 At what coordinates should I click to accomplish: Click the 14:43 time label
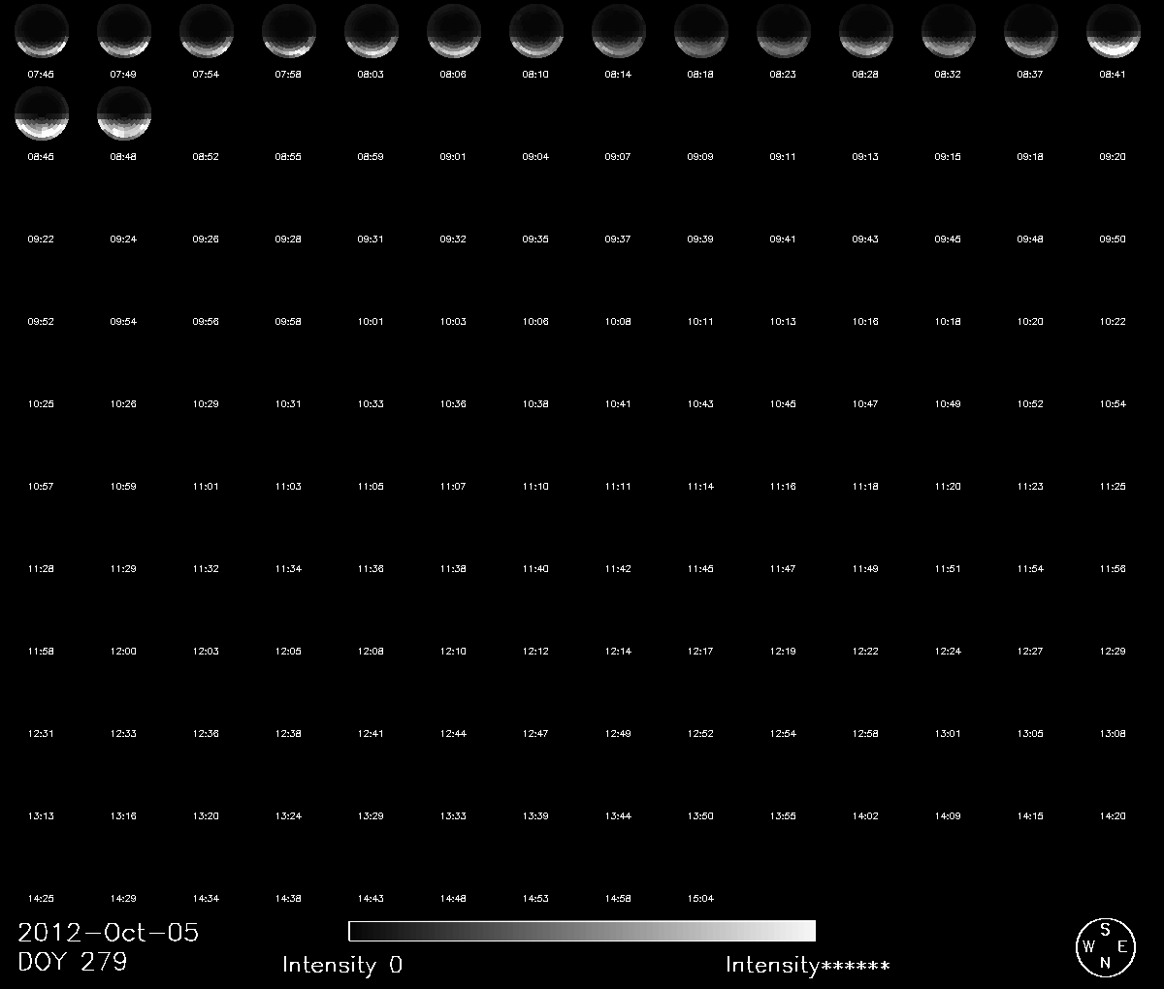[x=371, y=898]
